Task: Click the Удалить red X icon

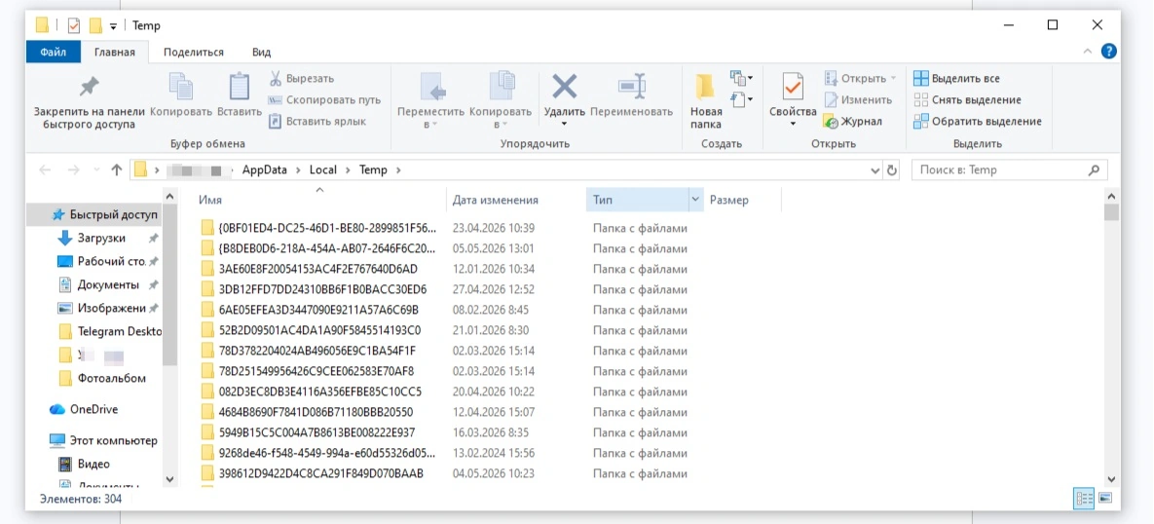Action: pyautogui.click(x=565, y=86)
